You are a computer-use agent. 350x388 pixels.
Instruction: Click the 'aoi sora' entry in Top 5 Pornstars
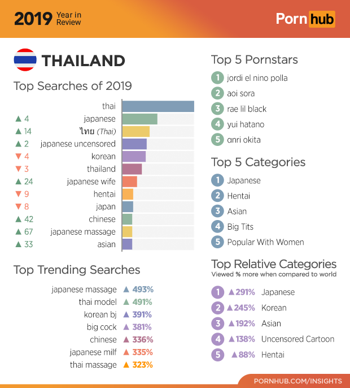(x=240, y=93)
